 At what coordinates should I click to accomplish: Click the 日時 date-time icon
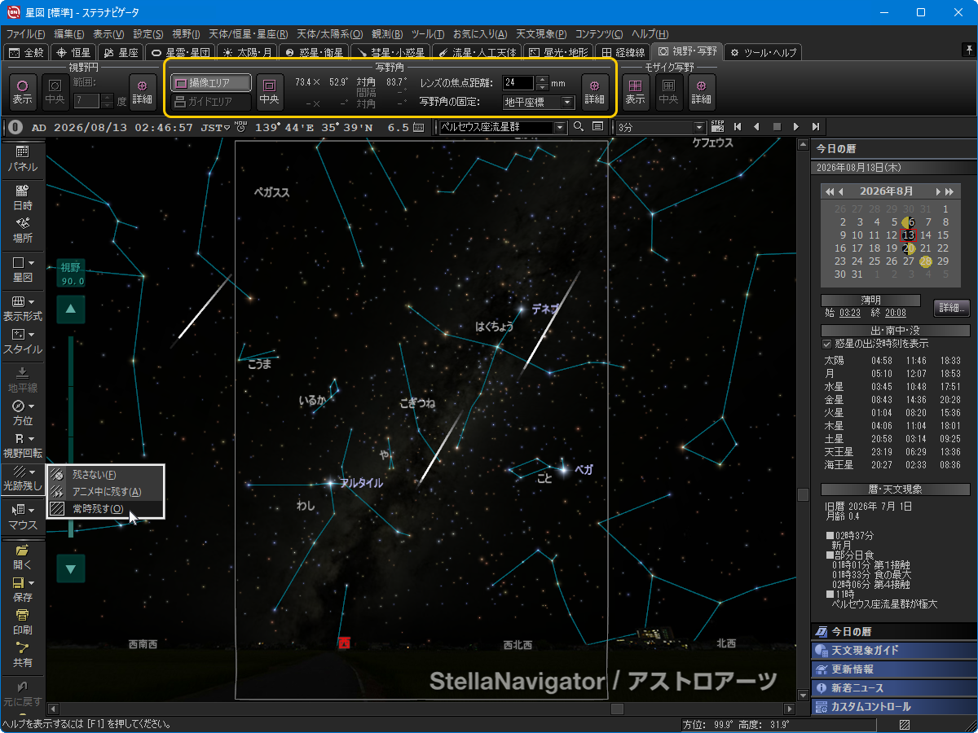click(22, 197)
